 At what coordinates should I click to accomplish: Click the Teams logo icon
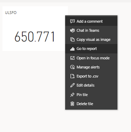click(x=72, y=30)
